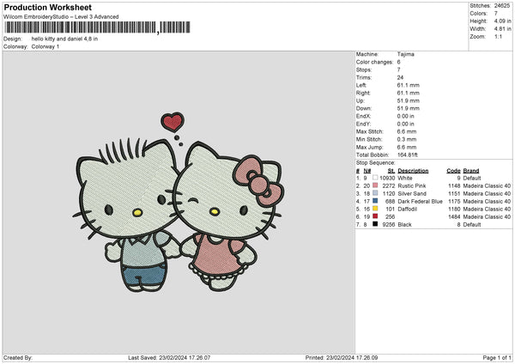Click the 'Rustic Pink' description text
Image resolution: width=515 pixels, height=364 pixels.
point(411,186)
